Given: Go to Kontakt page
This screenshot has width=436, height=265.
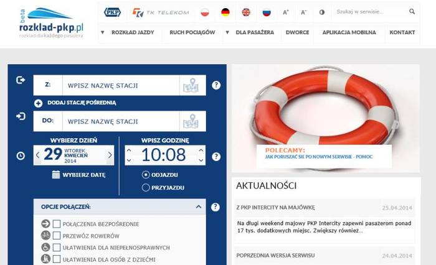Looking at the screenshot, I should [402, 32].
